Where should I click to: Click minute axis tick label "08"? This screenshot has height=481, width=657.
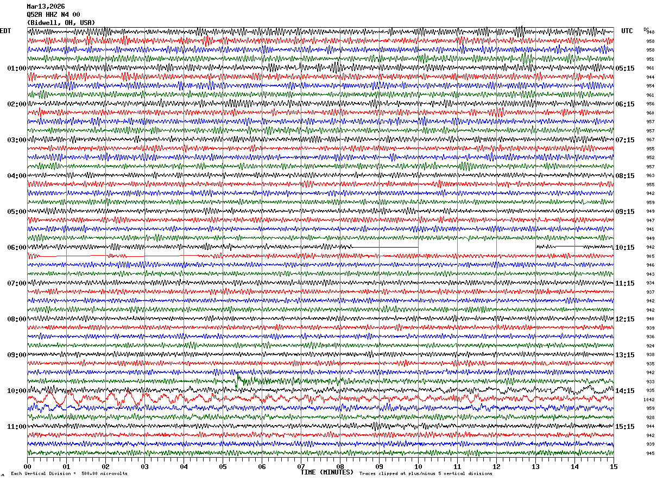pyautogui.click(x=340, y=466)
